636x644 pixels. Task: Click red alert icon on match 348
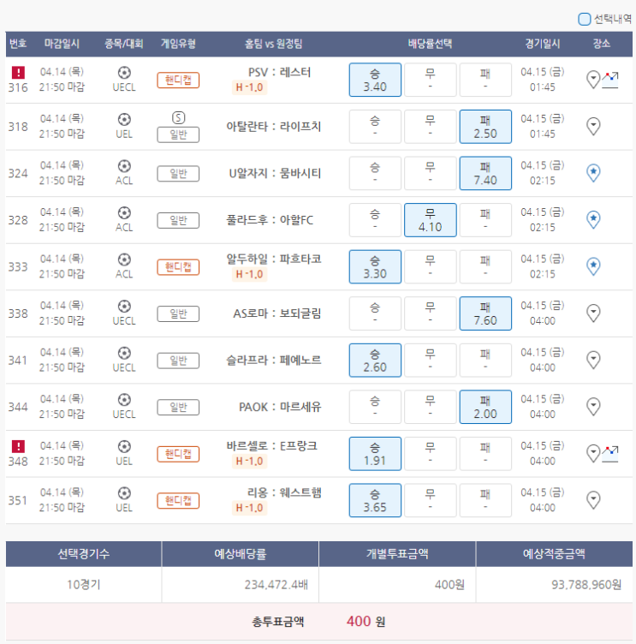coord(18,446)
